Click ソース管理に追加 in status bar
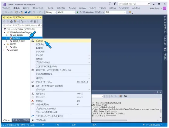 (x=153, y=125)
